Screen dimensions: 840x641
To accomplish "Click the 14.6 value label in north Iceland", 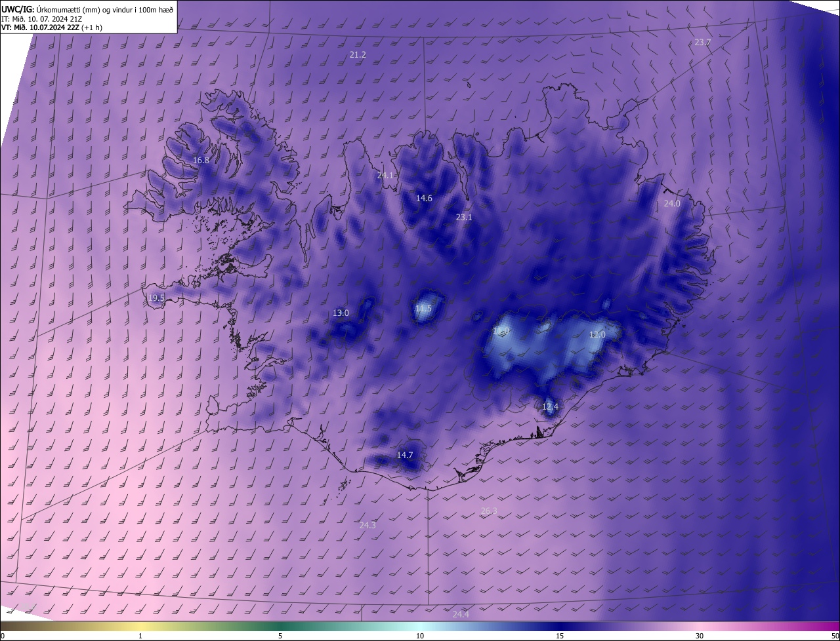I will pyautogui.click(x=424, y=199).
